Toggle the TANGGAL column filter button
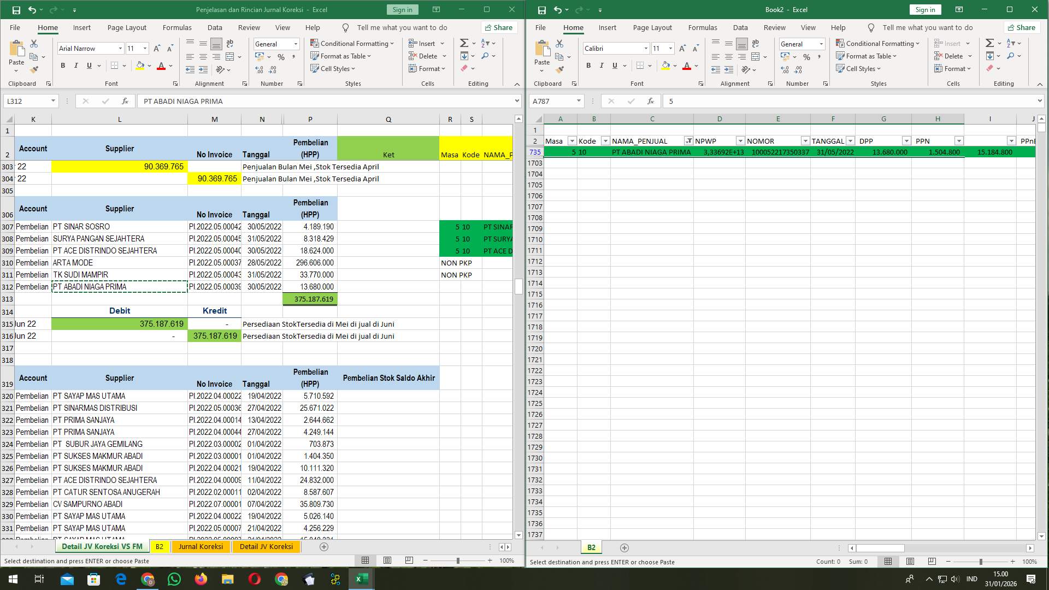Image resolution: width=1049 pixels, height=590 pixels. [850, 141]
